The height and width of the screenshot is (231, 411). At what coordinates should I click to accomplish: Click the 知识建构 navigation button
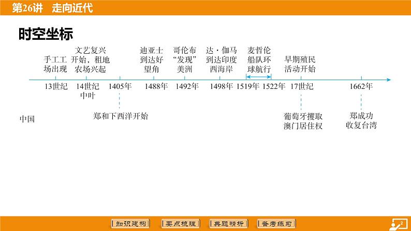130,224
